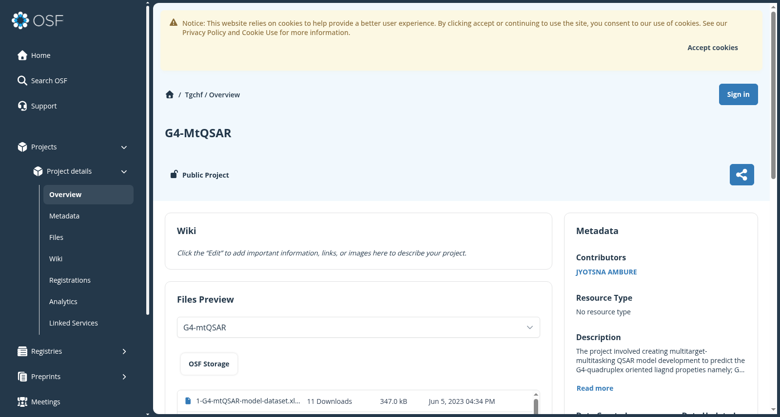The image size is (780, 417).
Task: Click the files list scrollbar
Action: click(536, 407)
